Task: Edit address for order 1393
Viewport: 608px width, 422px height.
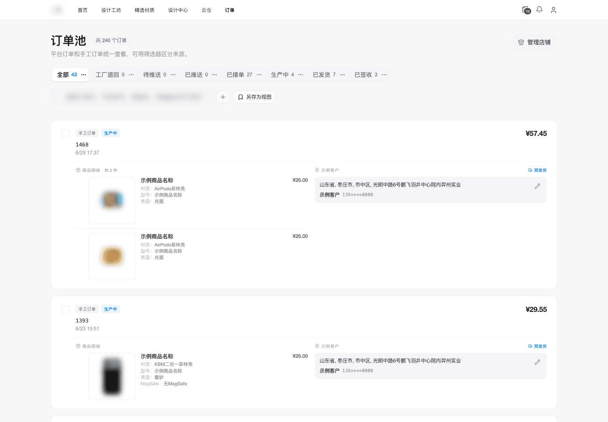Action: [537, 362]
